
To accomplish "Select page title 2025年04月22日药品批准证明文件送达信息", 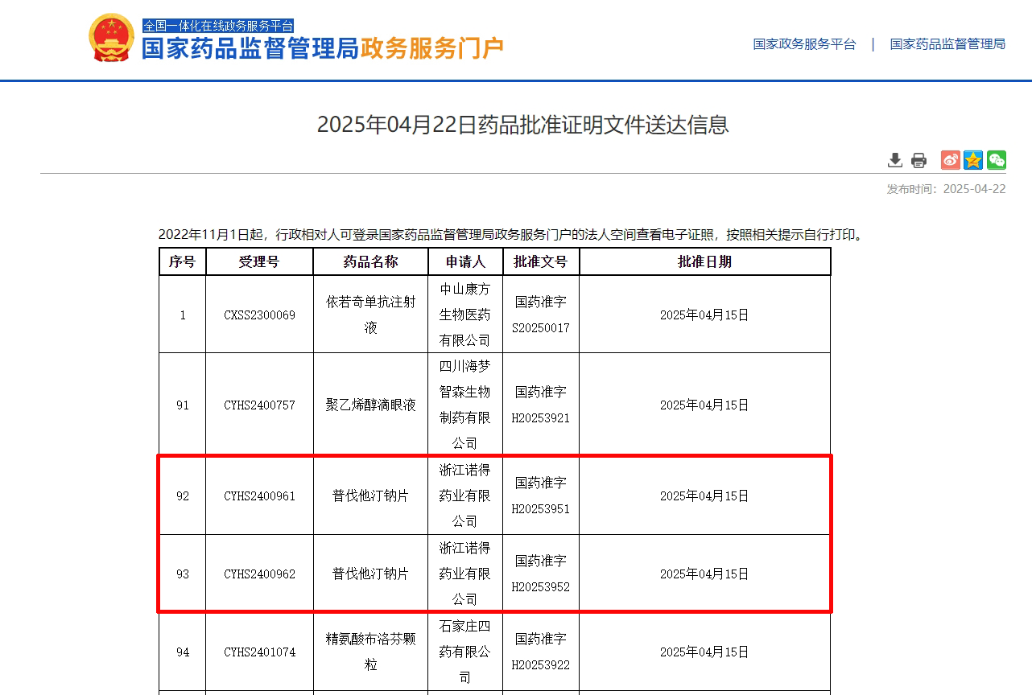I will coord(522,125).
